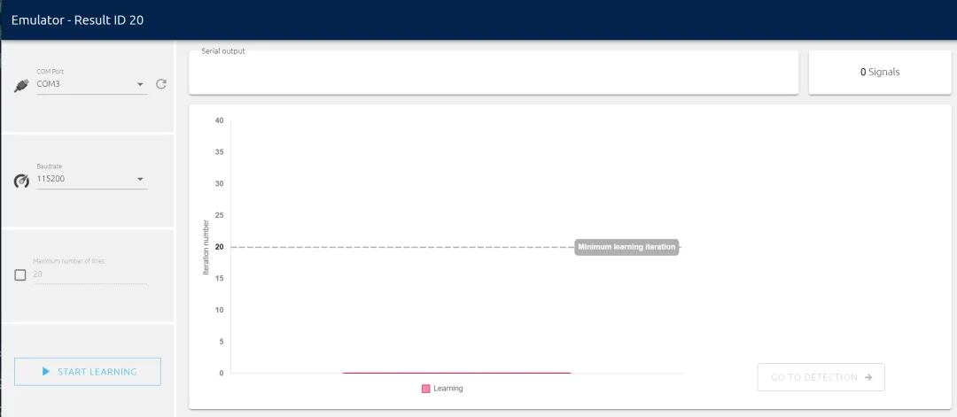Click the right arrow icon in Go To Detection
This screenshot has height=417, width=957.
[x=868, y=377]
